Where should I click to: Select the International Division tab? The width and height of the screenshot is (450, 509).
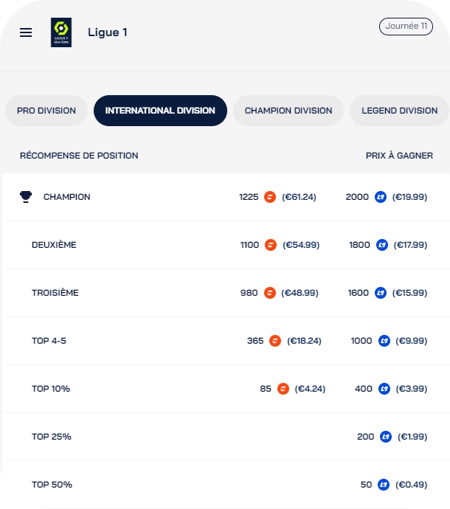coord(160,111)
